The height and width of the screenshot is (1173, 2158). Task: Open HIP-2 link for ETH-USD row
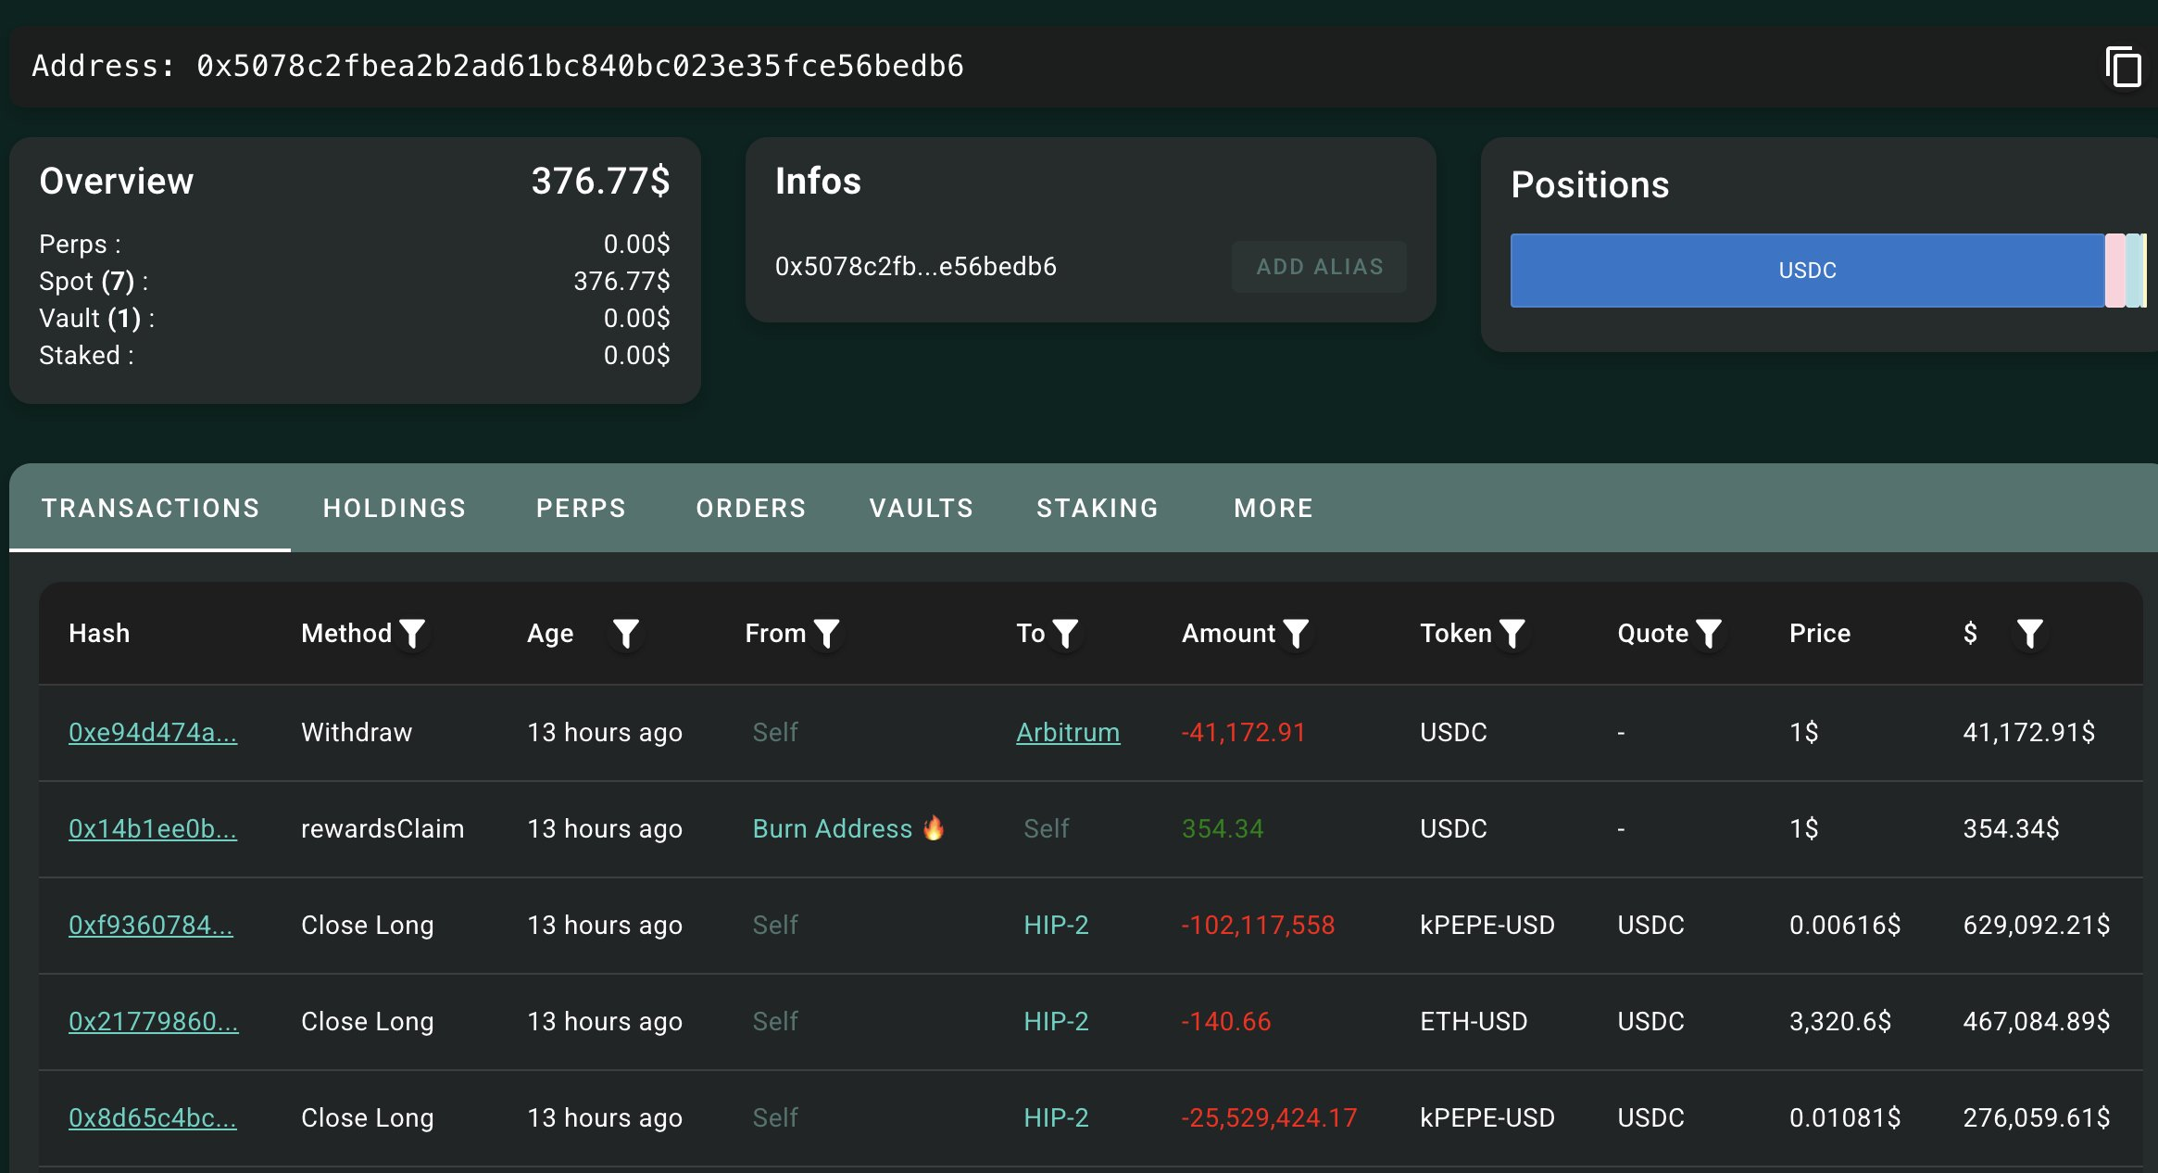(1056, 1021)
